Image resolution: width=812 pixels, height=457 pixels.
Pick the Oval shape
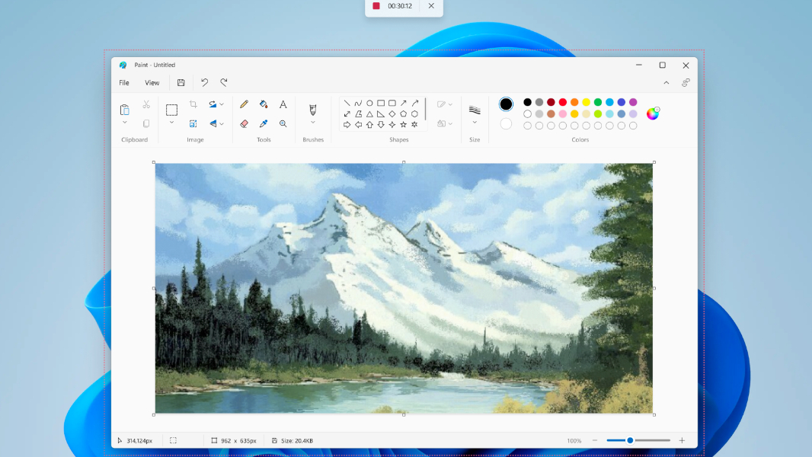tap(369, 103)
